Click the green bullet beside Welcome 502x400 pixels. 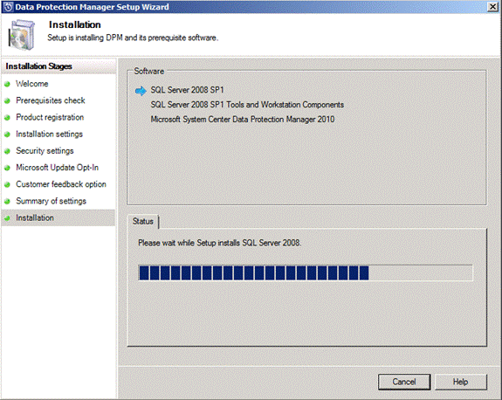click(x=7, y=84)
